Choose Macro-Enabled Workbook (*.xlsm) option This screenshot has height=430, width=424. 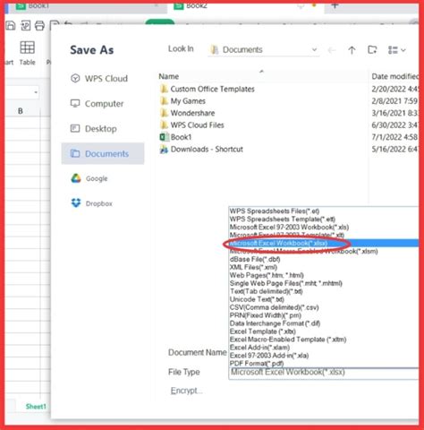coord(324,251)
